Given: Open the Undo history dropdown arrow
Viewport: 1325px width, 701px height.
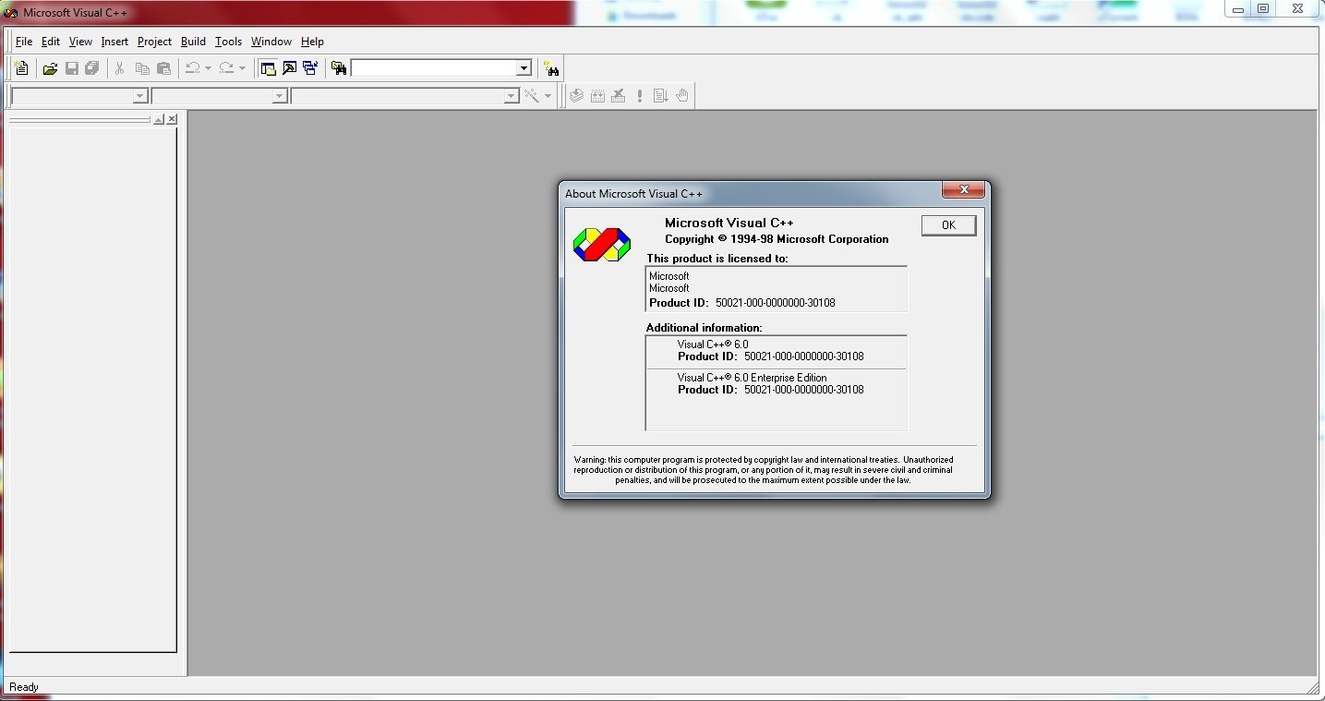Looking at the screenshot, I should coord(208,68).
